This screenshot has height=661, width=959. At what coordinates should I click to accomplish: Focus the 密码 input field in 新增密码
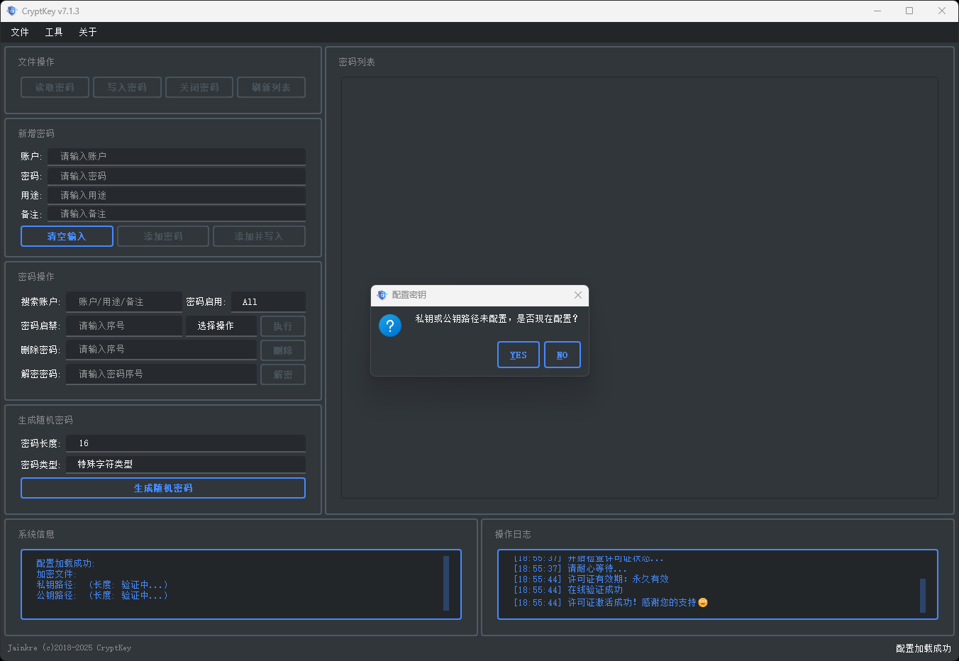coord(177,176)
